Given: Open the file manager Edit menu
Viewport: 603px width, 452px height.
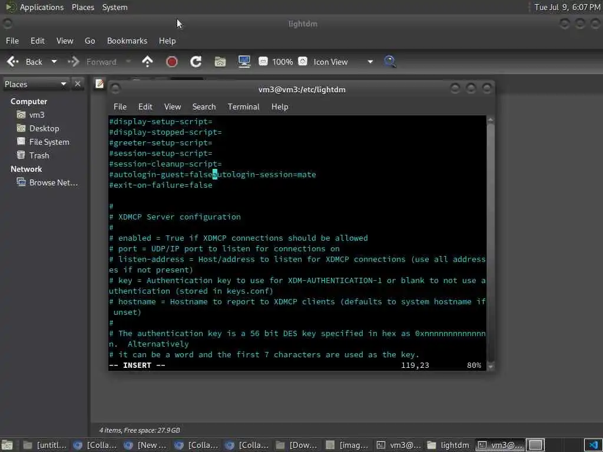Looking at the screenshot, I should tap(37, 41).
